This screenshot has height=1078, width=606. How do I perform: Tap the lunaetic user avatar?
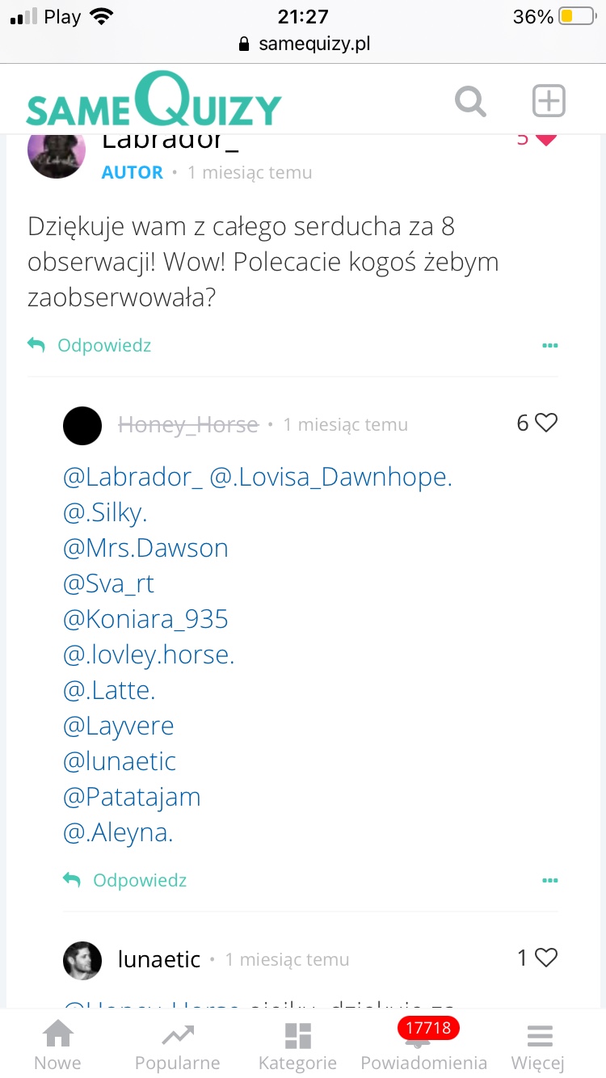tap(82, 960)
